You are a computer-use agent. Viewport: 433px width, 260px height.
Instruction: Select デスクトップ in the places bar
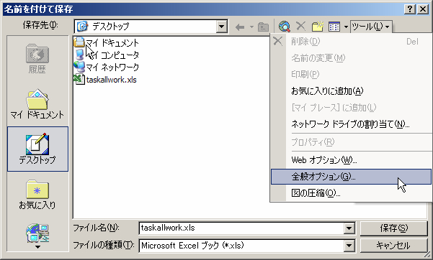(38, 149)
